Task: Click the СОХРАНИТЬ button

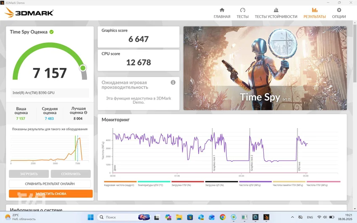Action: pyautogui.click(x=71, y=174)
